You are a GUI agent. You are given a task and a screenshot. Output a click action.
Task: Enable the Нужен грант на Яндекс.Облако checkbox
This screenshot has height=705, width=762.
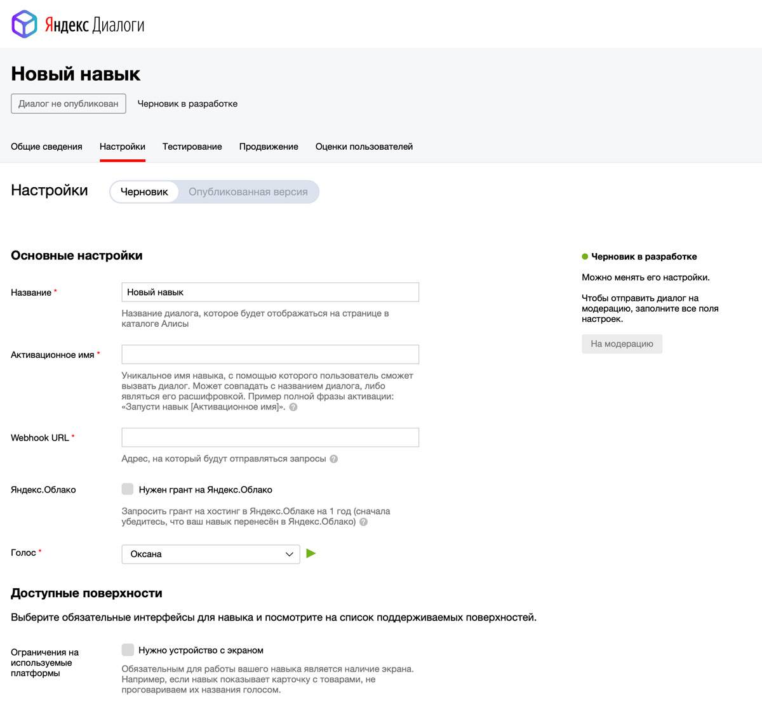(x=128, y=489)
